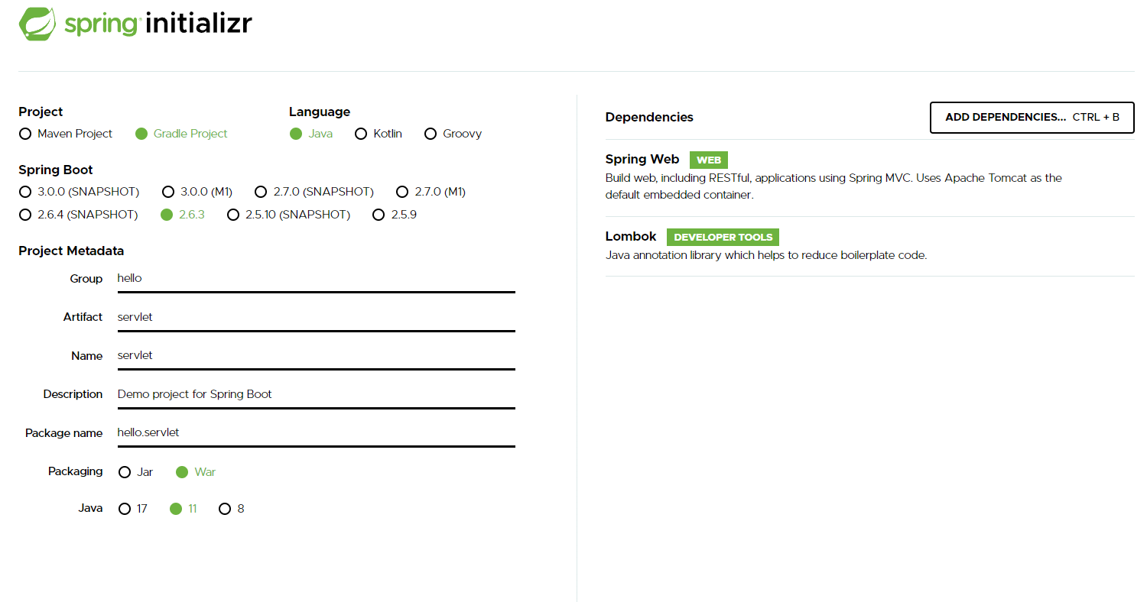The height and width of the screenshot is (602, 1147).
Task: Click the Project Metadata heading
Action: [71, 251]
